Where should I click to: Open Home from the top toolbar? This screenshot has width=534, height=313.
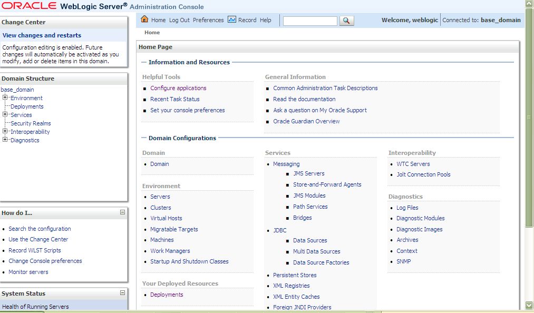tap(158, 20)
